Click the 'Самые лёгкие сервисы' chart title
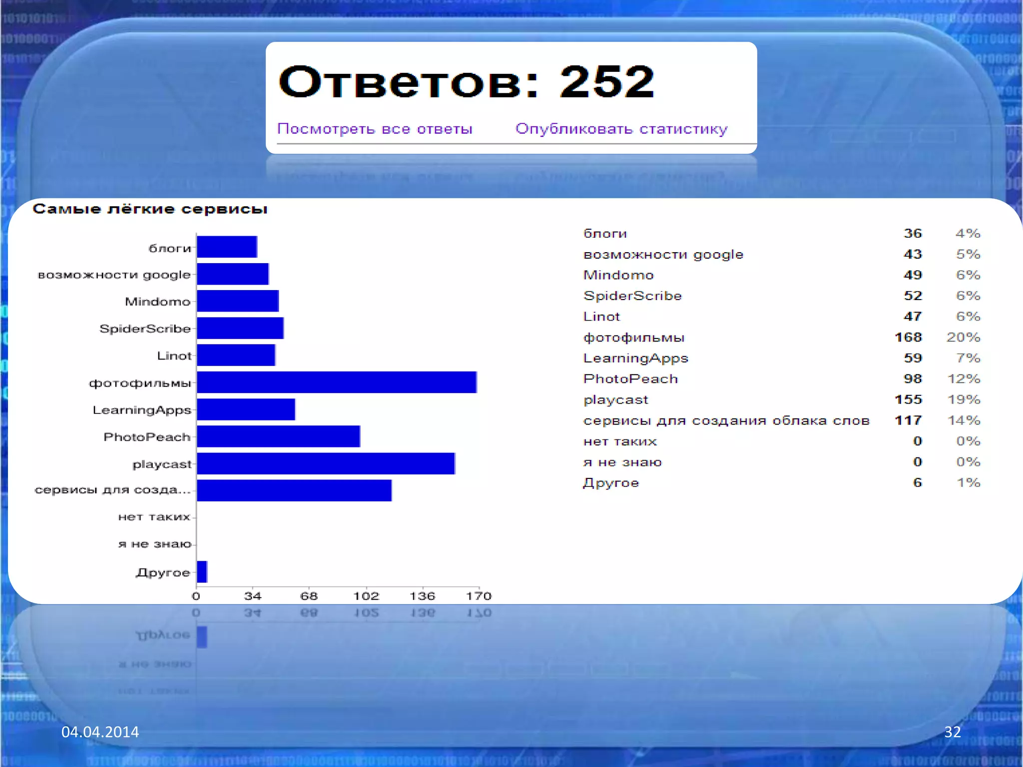Image resolution: width=1023 pixels, height=767 pixels. point(150,209)
